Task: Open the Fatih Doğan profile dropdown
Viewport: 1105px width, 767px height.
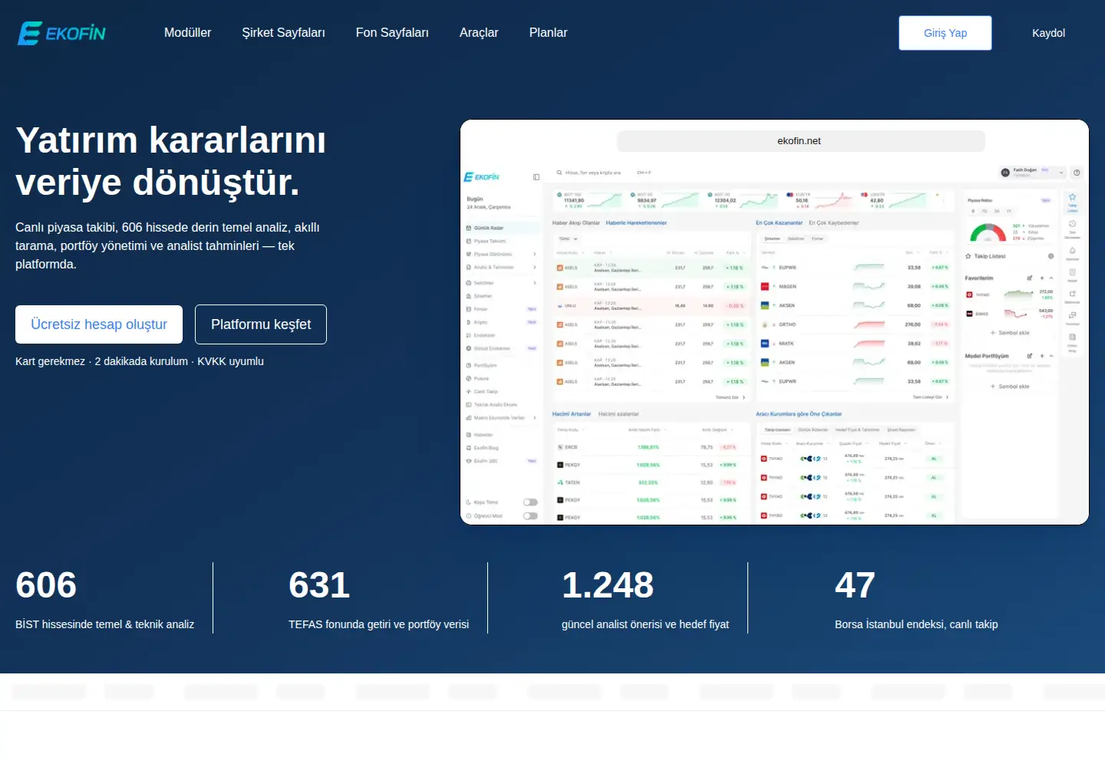Action: click(1033, 173)
